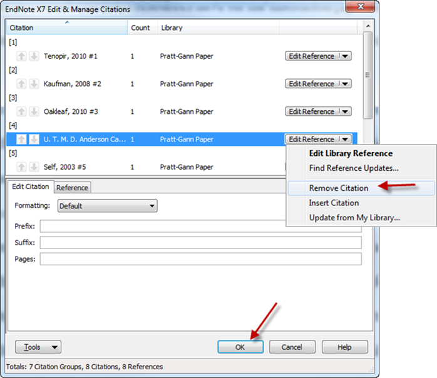
Task: Sort by the Library column header
Action: (x=218, y=28)
